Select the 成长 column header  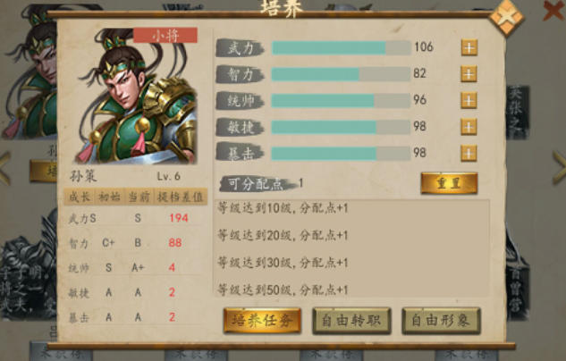[x=79, y=197]
